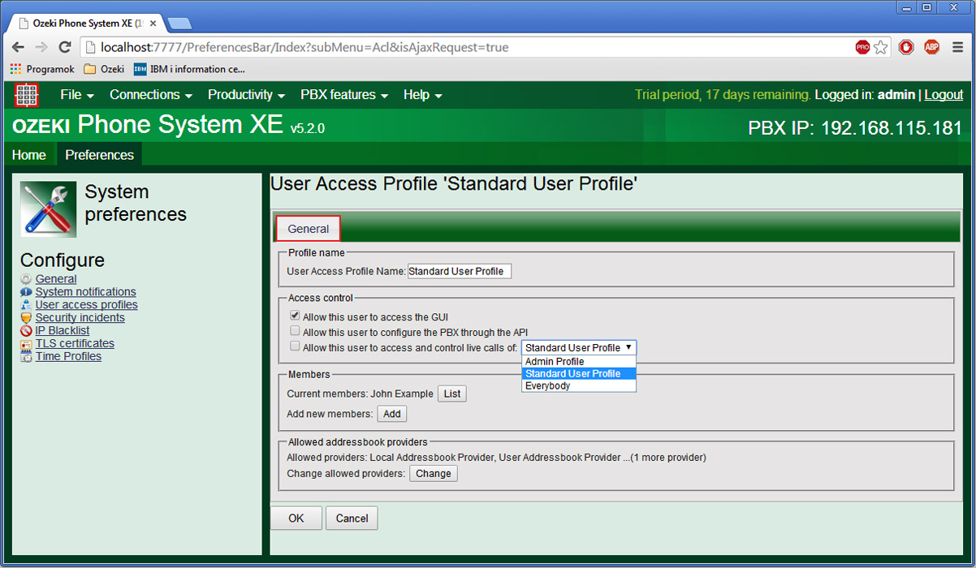This screenshot has width=976, height=568.
Task: Click the Add new members button
Action: [392, 414]
